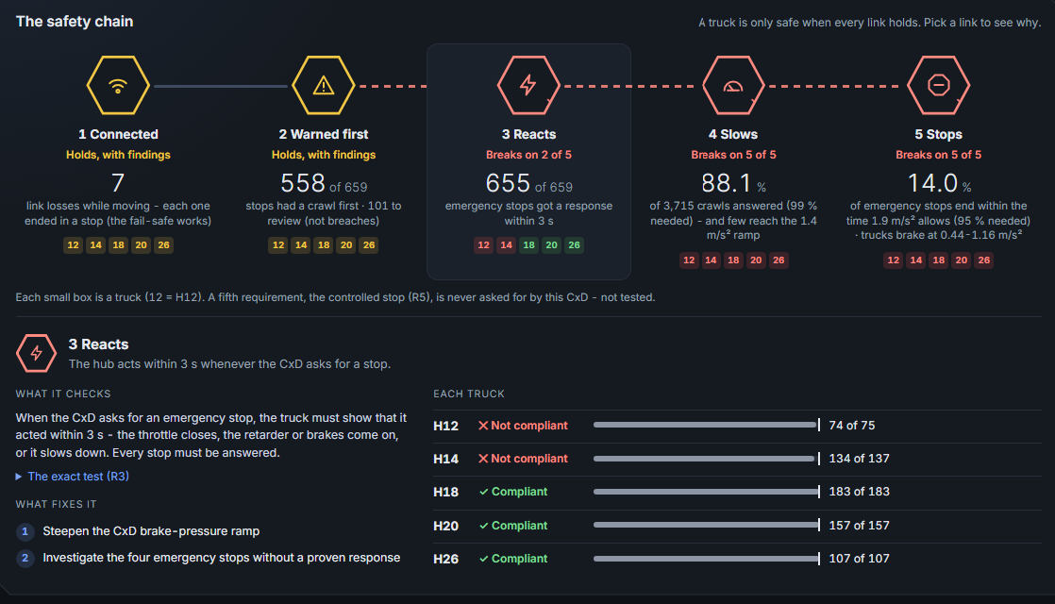Click the "The safety chain" heading
The width and height of the screenshot is (1055, 604).
75,22
